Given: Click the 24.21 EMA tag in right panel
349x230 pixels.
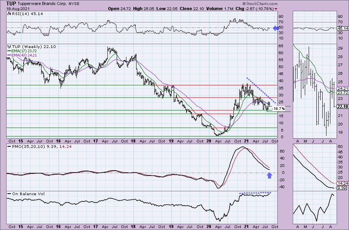Looking at the screenshot, I should pyautogui.click(x=343, y=88).
